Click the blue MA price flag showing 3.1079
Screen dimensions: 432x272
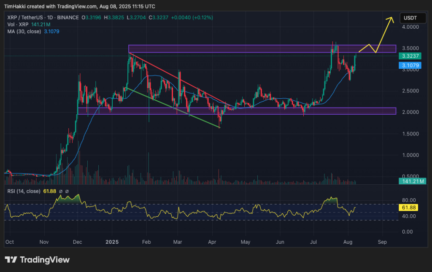410,65
